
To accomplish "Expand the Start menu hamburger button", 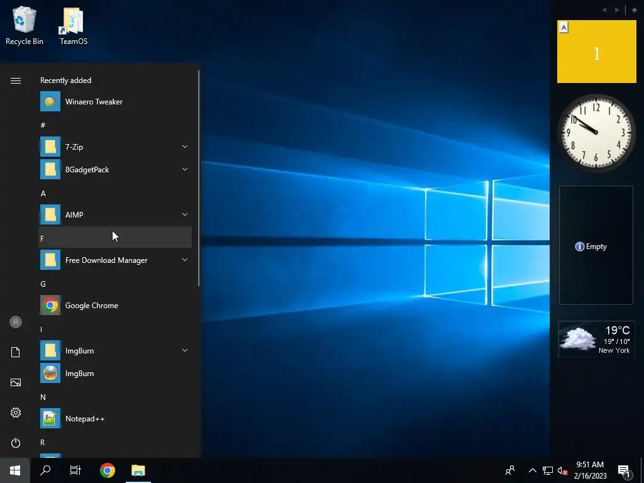I will pyautogui.click(x=16, y=81).
